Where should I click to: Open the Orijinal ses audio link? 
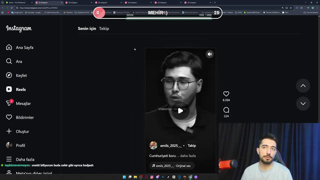coord(172,166)
